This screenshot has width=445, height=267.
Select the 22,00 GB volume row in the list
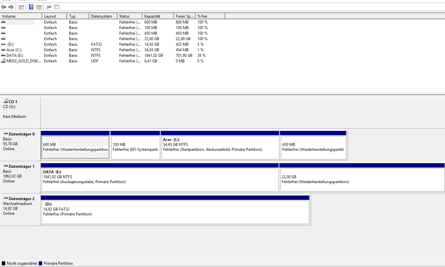tap(112, 39)
